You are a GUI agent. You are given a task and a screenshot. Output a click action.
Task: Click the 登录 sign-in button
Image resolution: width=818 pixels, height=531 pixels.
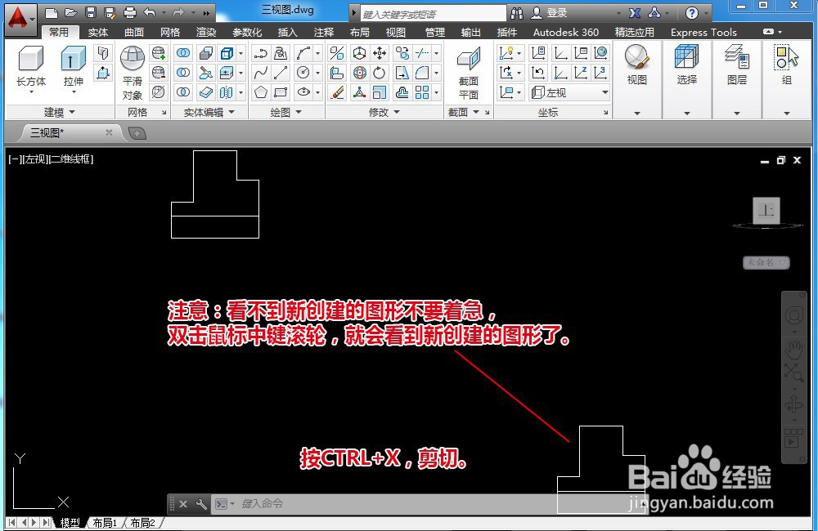[550, 13]
